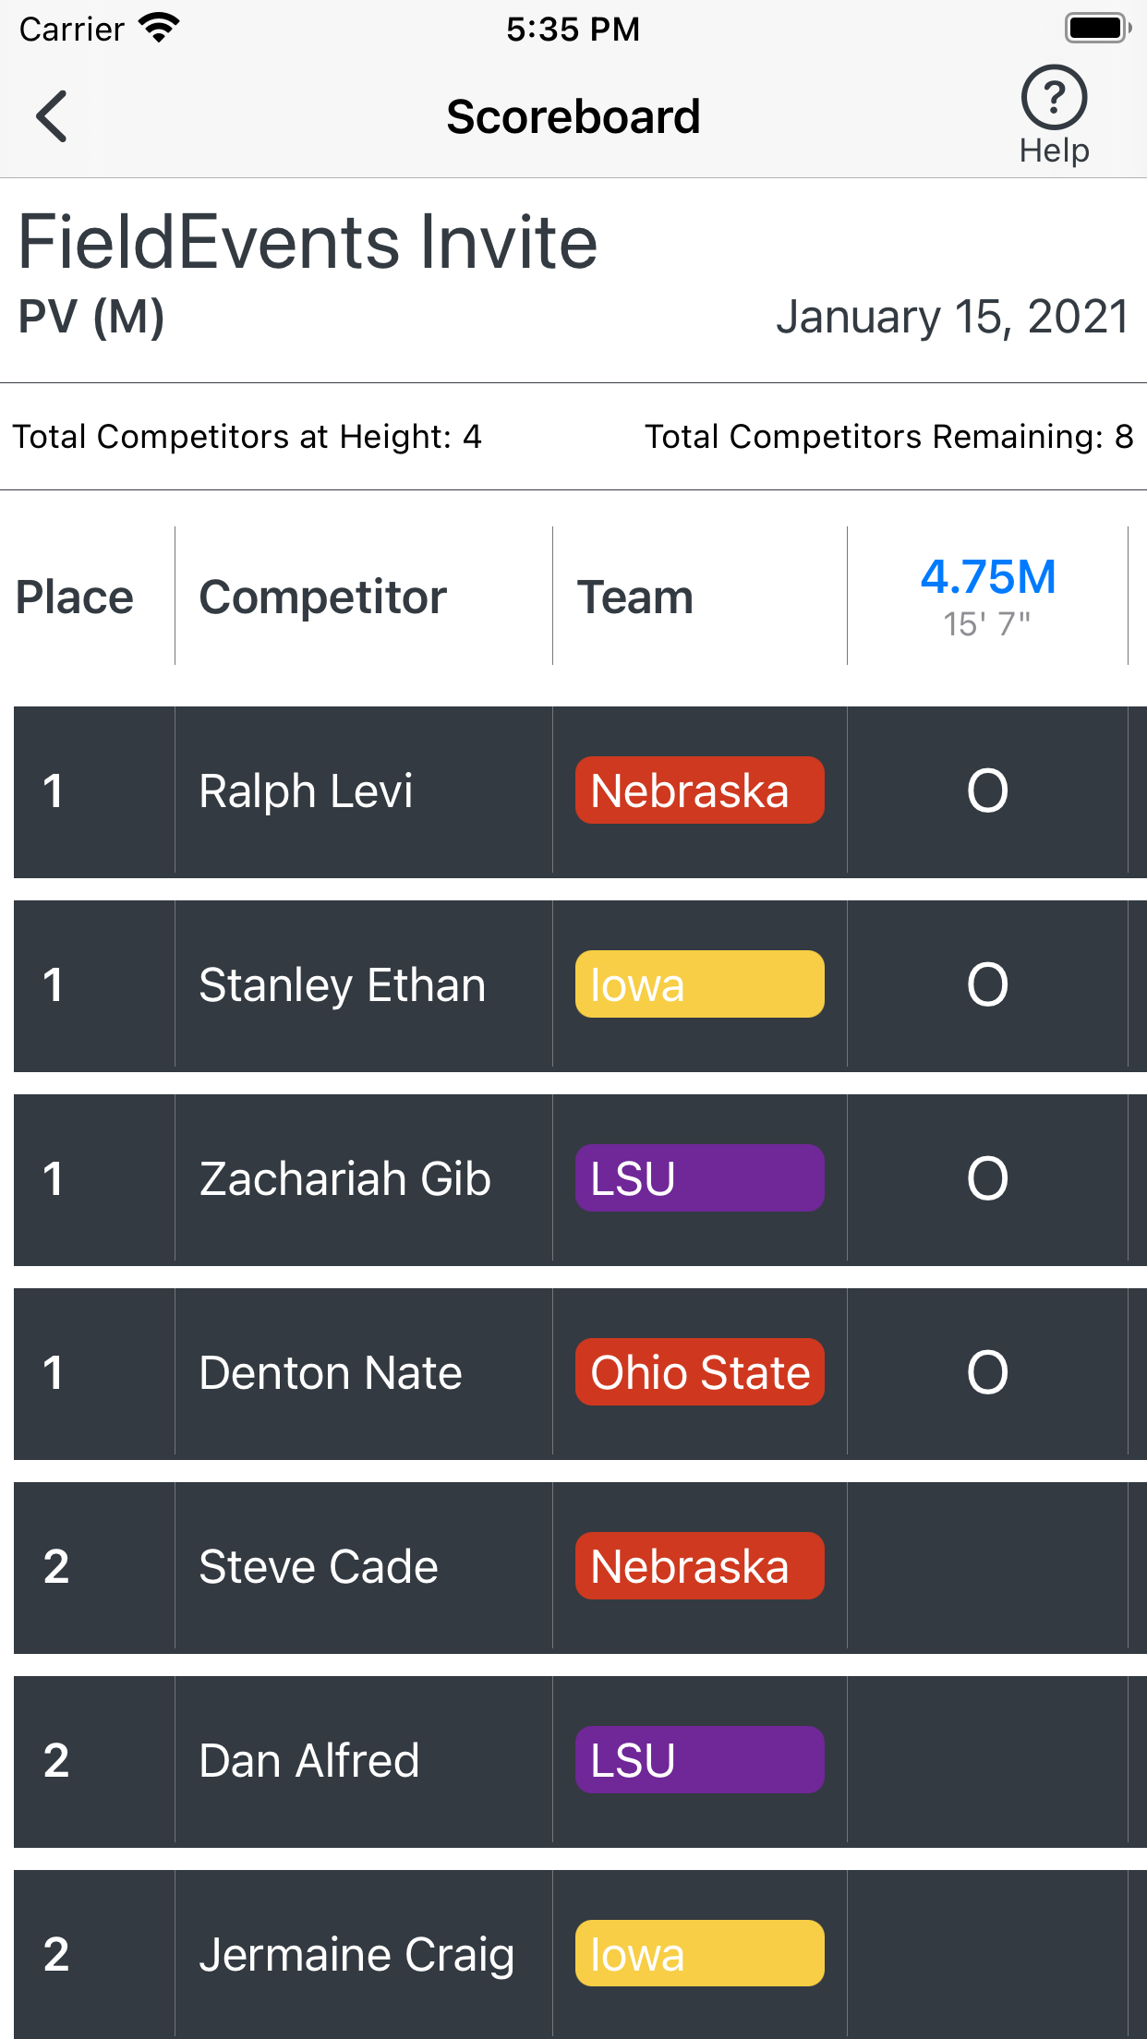Viewport: 1147px width, 2039px height.
Task: Tap Ralph Levi's cleared O mark
Action: 987,791
